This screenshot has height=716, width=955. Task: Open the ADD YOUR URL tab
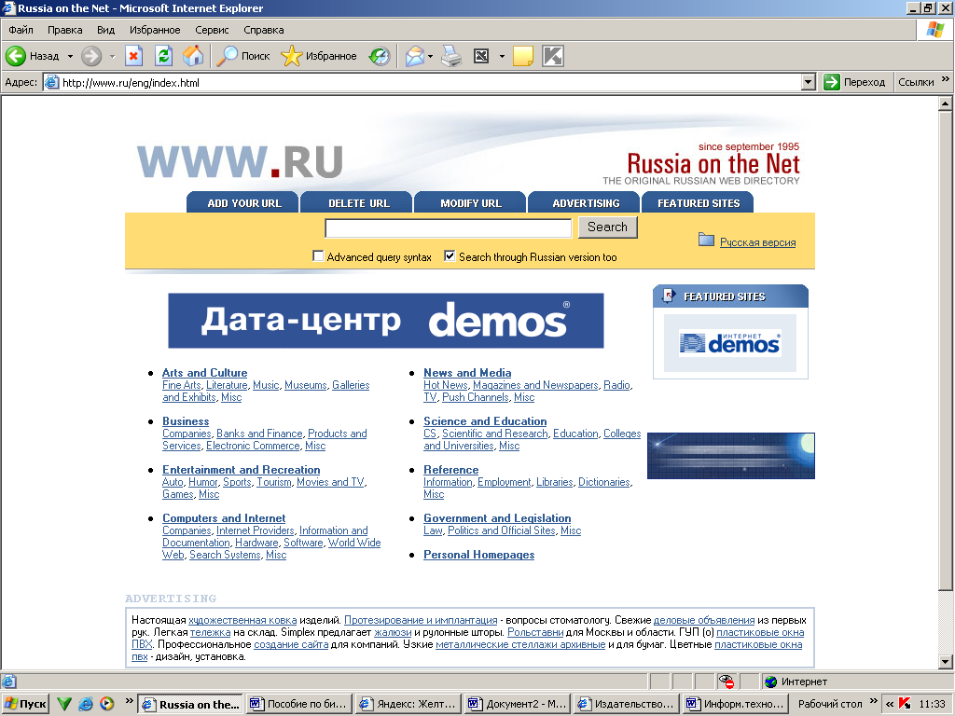tap(243, 202)
